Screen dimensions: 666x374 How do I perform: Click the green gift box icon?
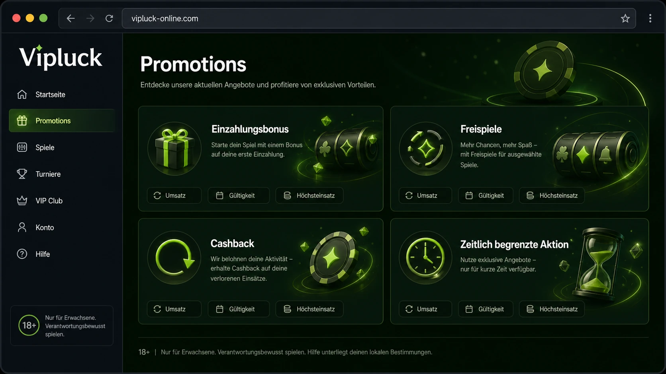(x=174, y=149)
